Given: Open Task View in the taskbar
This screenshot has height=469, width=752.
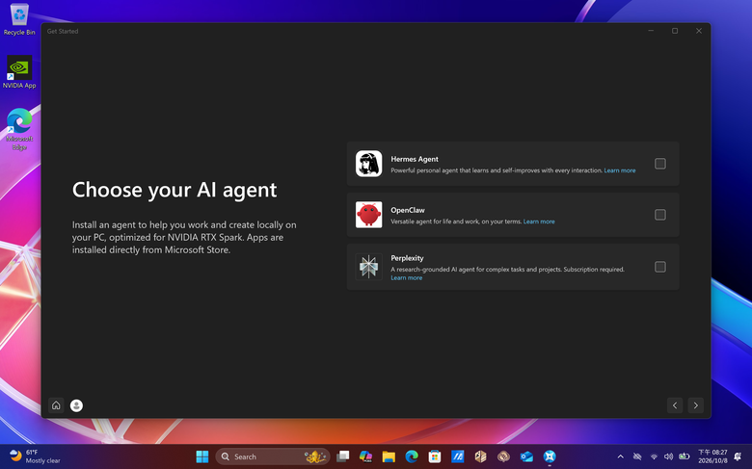Looking at the screenshot, I should (x=342, y=456).
